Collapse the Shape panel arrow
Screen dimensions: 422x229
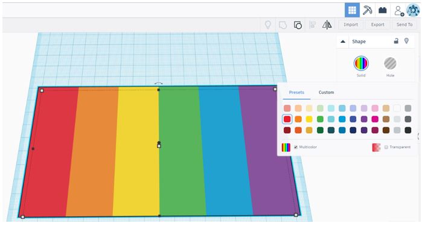(342, 42)
